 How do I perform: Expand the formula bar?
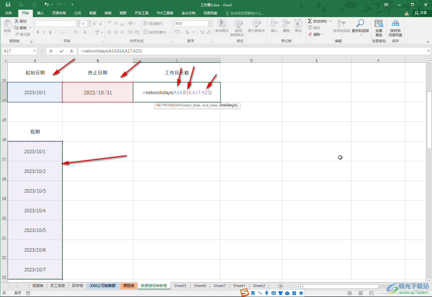(x=428, y=51)
